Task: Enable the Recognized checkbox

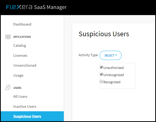Action: [x=101, y=82]
